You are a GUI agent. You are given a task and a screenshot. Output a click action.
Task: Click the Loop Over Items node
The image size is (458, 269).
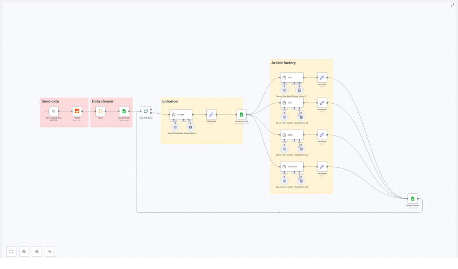[146, 111]
